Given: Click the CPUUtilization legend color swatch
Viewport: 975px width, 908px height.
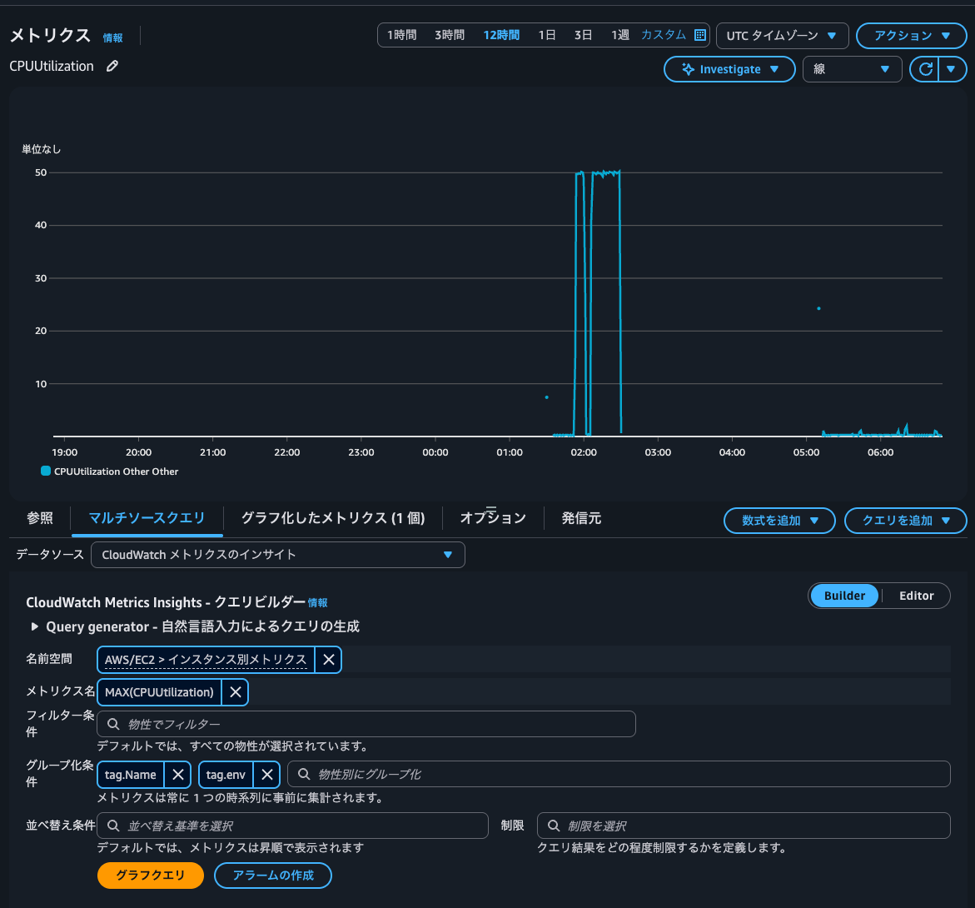Looking at the screenshot, I should 46,471.
